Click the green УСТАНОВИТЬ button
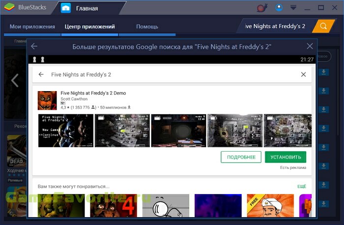 click(286, 157)
